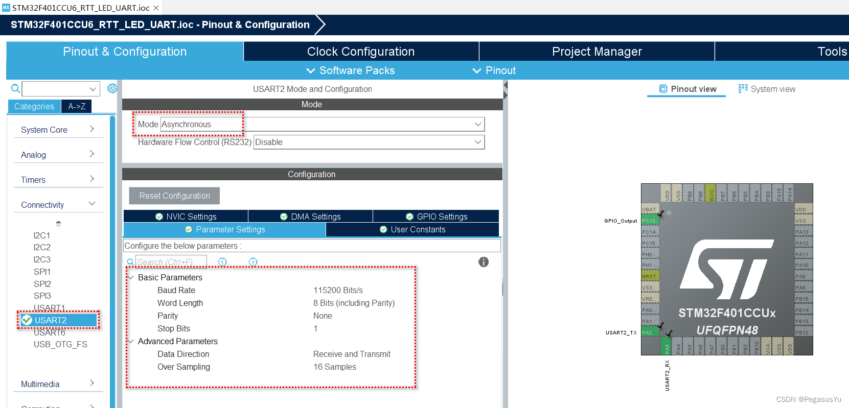849x408 pixels.
Task: Select USART6 in the Connectivity list
Action: pyautogui.click(x=49, y=332)
